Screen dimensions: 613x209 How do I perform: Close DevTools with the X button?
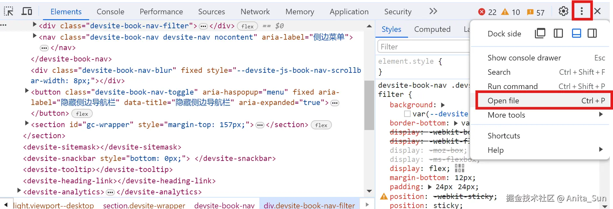597,11
